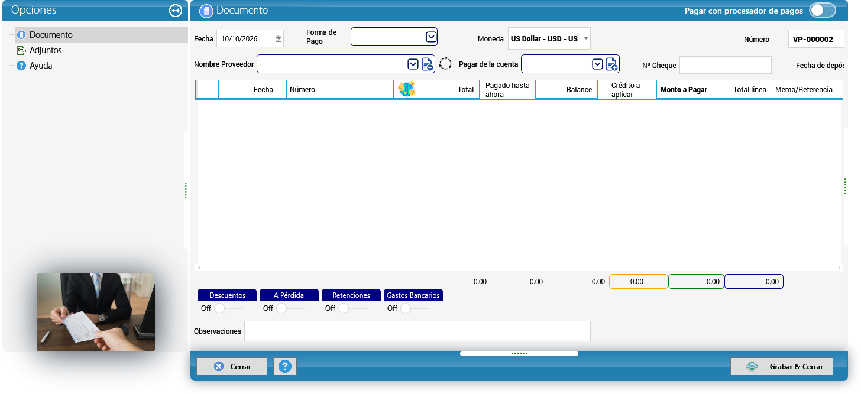
Task: Click the collapse arrows icon in Opciones header
Action: tap(175, 10)
